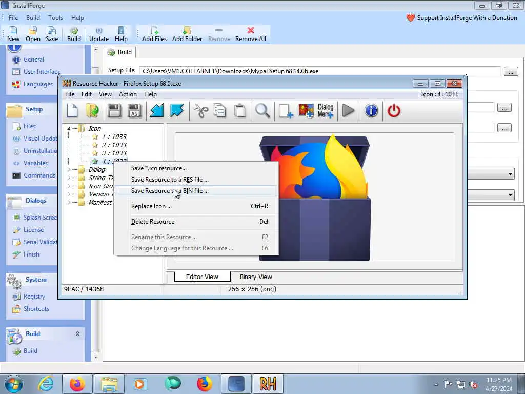Click the New file icon in Resource Hacker
This screenshot has width=525, height=394.
[72, 111]
